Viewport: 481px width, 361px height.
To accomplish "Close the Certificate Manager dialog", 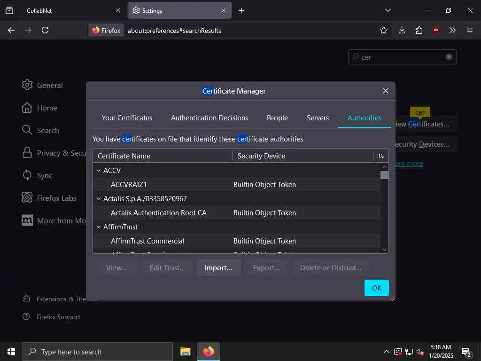I will [x=386, y=91].
